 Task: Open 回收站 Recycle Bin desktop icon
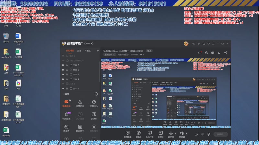pyautogui.click(x=6, y=37)
